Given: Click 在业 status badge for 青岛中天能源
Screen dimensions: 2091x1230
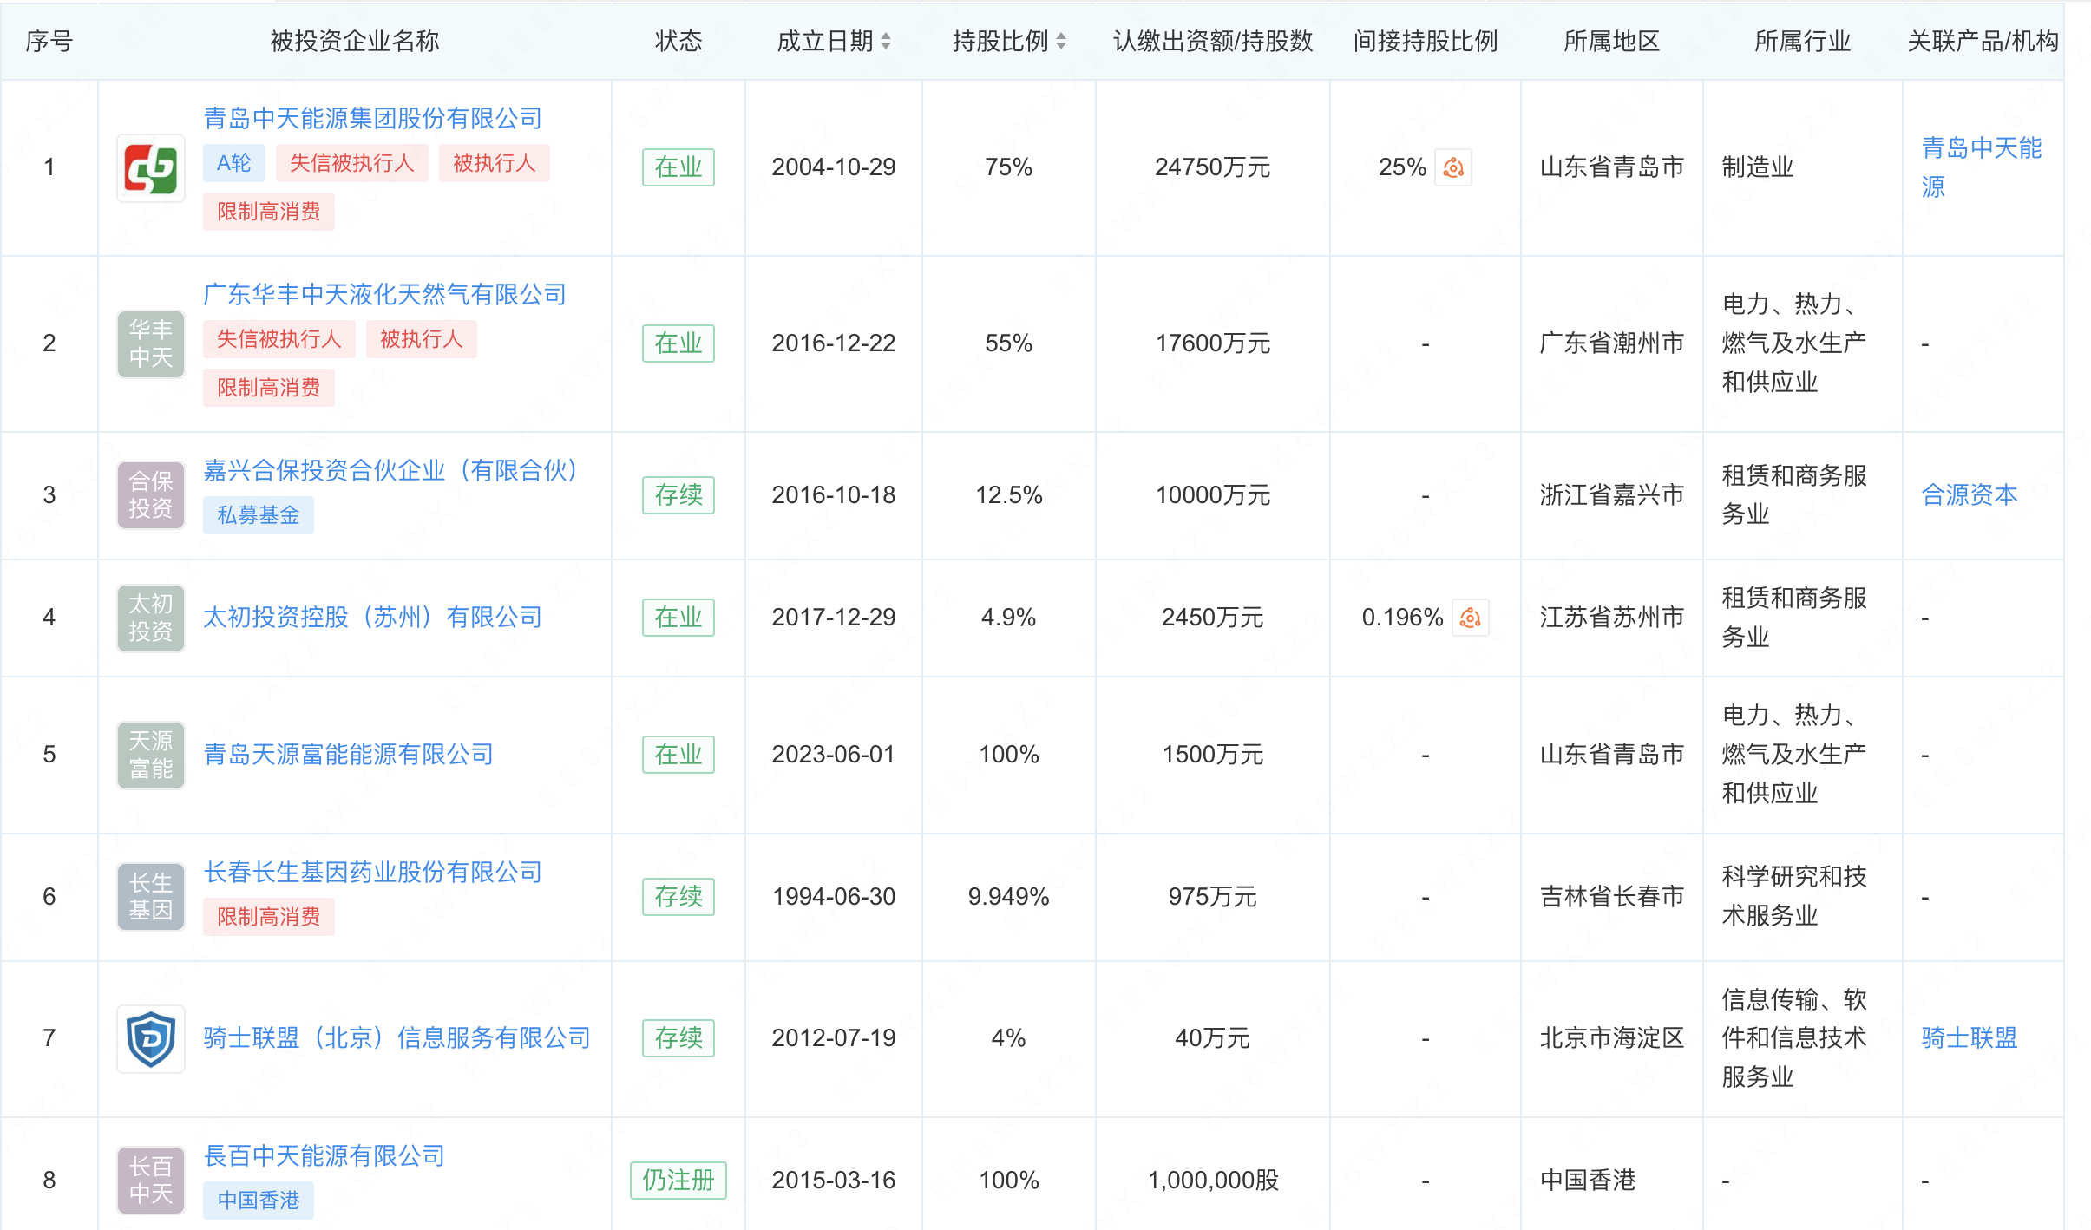Looking at the screenshot, I should pyautogui.click(x=678, y=167).
